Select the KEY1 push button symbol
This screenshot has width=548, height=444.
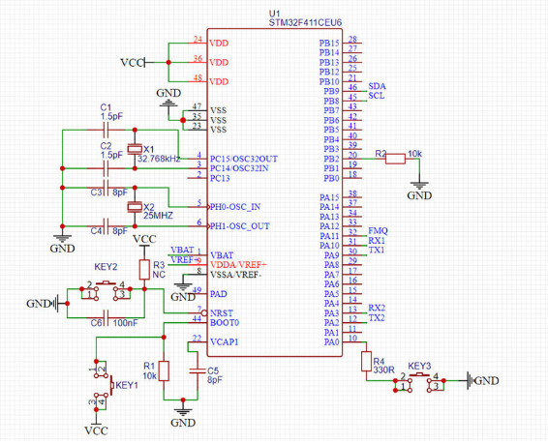pos(104,385)
